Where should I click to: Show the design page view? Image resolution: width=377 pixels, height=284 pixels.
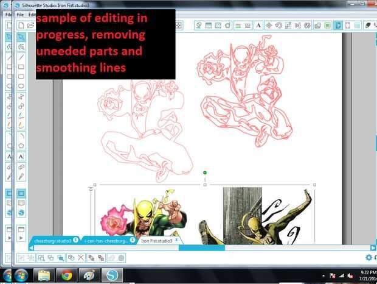[x=21, y=193]
